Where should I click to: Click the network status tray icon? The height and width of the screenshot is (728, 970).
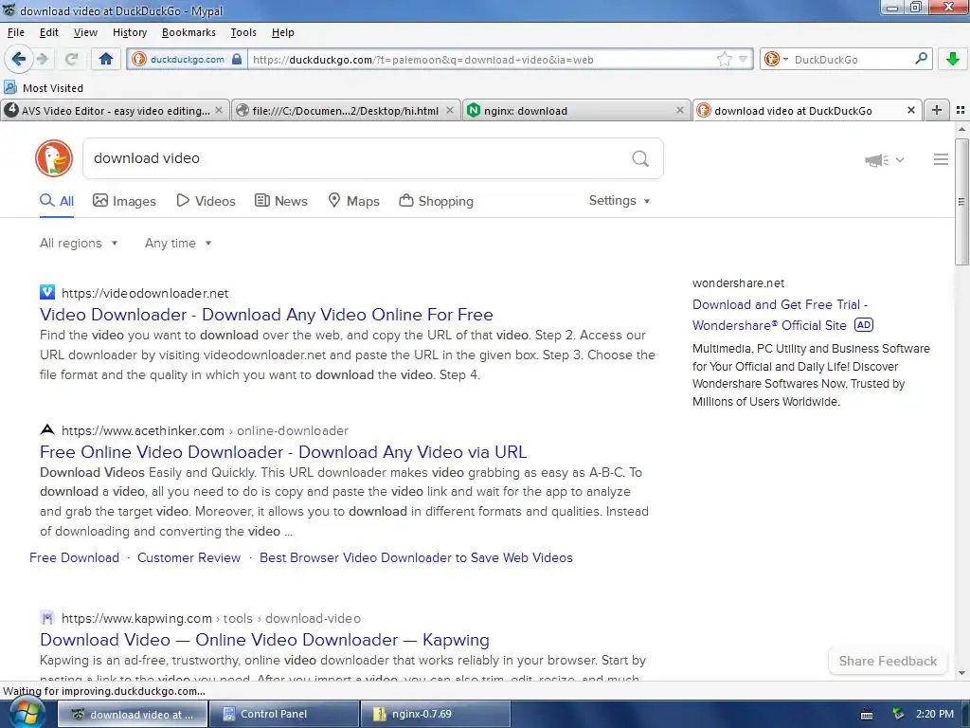[898, 714]
